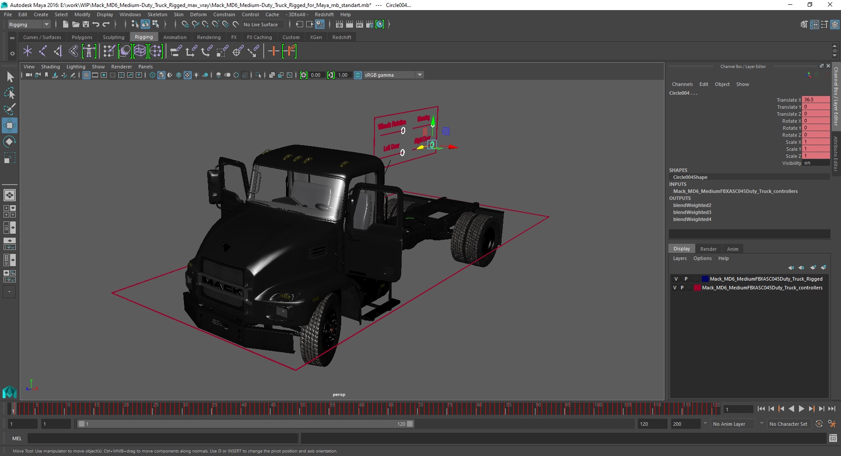Open the Channels menu in Channel Box
841x456 pixels.
[x=682, y=84]
